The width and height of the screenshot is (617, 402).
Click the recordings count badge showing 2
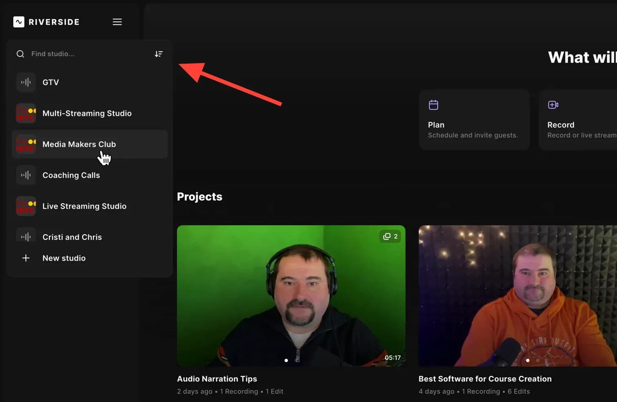[x=390, y=236]
